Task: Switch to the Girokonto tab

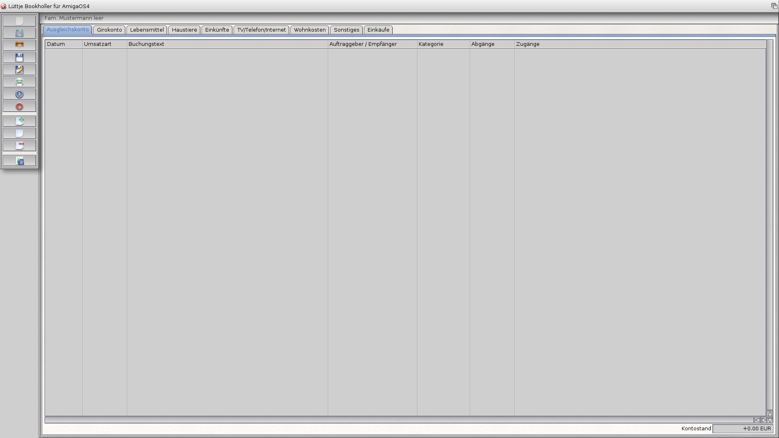Action: coord(109,30)
